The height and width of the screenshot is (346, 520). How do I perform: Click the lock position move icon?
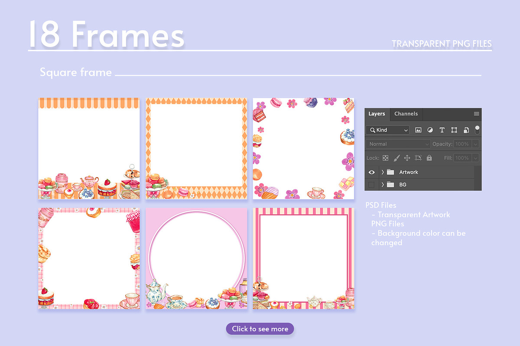407,158
